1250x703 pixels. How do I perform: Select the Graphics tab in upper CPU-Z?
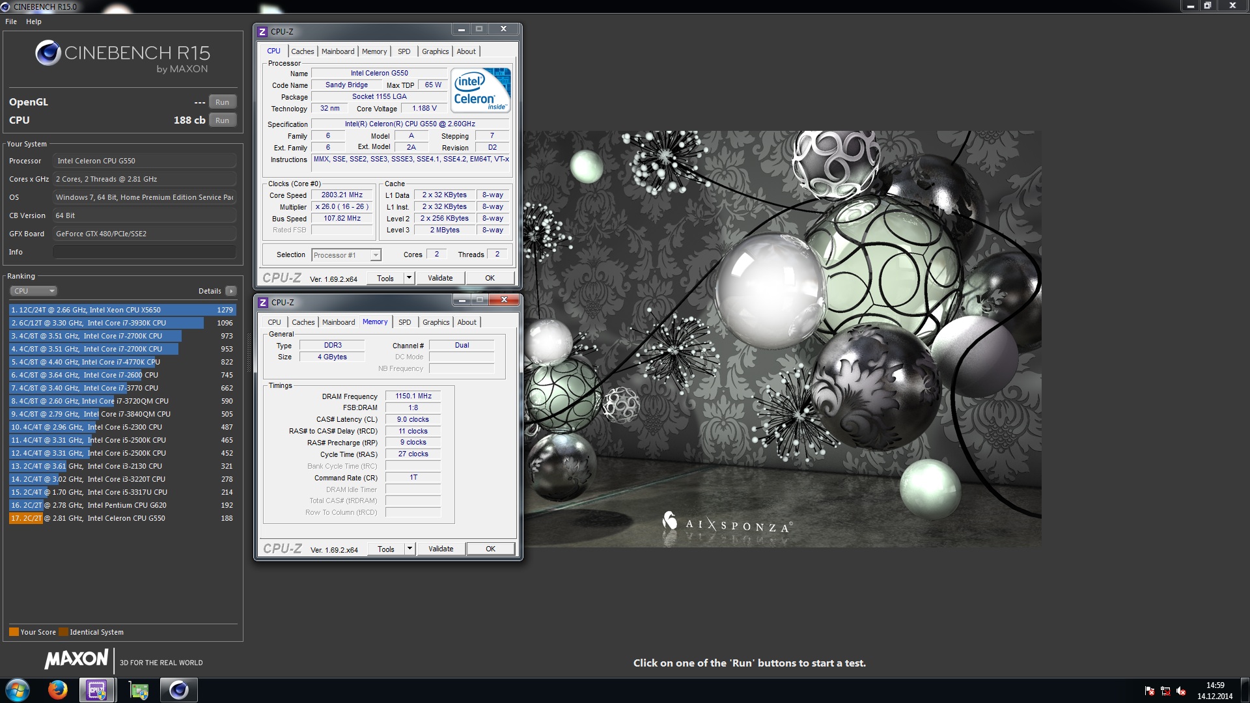(x=436, y=51)
